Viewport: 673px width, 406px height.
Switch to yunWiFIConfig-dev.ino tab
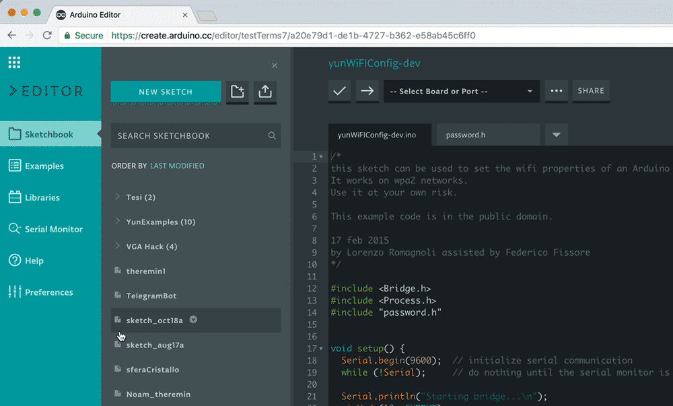click(380, 135)
